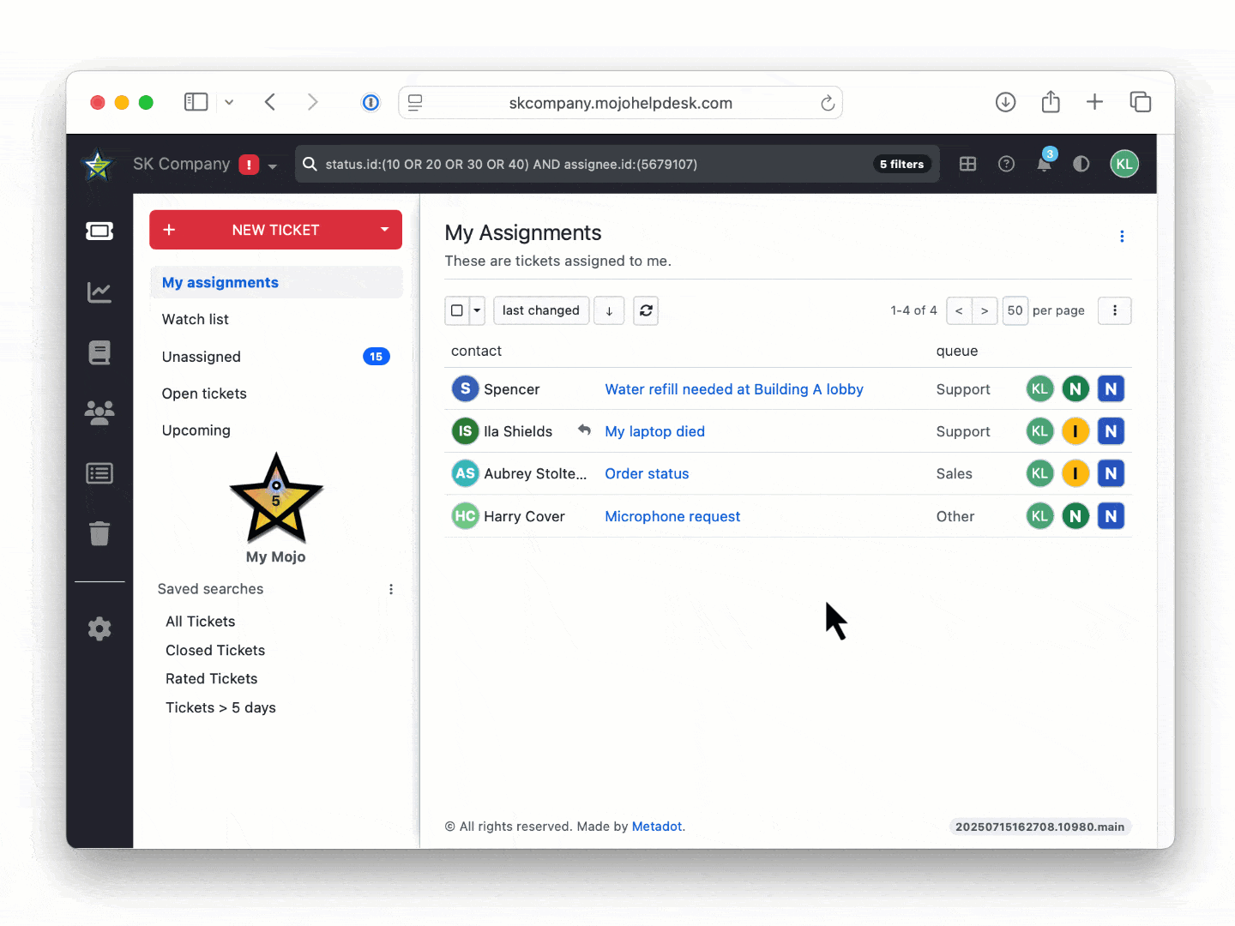The height and width of the screenshot is (926, 1235).
Task: Open the Task Lists sidebar icon
Action: (x=99, y=472)
